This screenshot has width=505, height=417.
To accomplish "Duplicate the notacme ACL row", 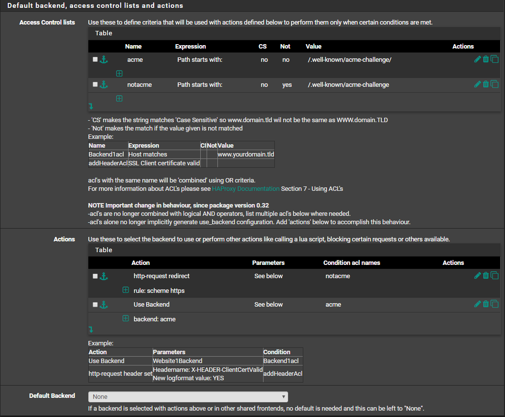I will click(494, 84).
